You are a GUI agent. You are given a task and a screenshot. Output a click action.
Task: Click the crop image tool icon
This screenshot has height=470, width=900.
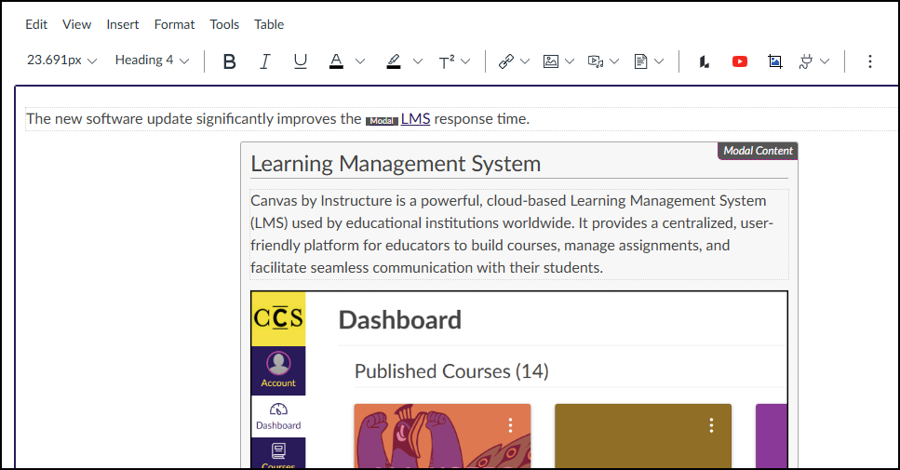tap(775, 61)
